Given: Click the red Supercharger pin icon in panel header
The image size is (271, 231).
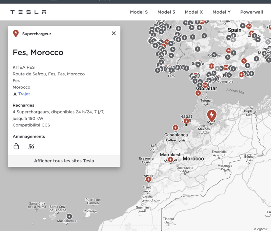Looking at the screenshot, I should [16, 33].
